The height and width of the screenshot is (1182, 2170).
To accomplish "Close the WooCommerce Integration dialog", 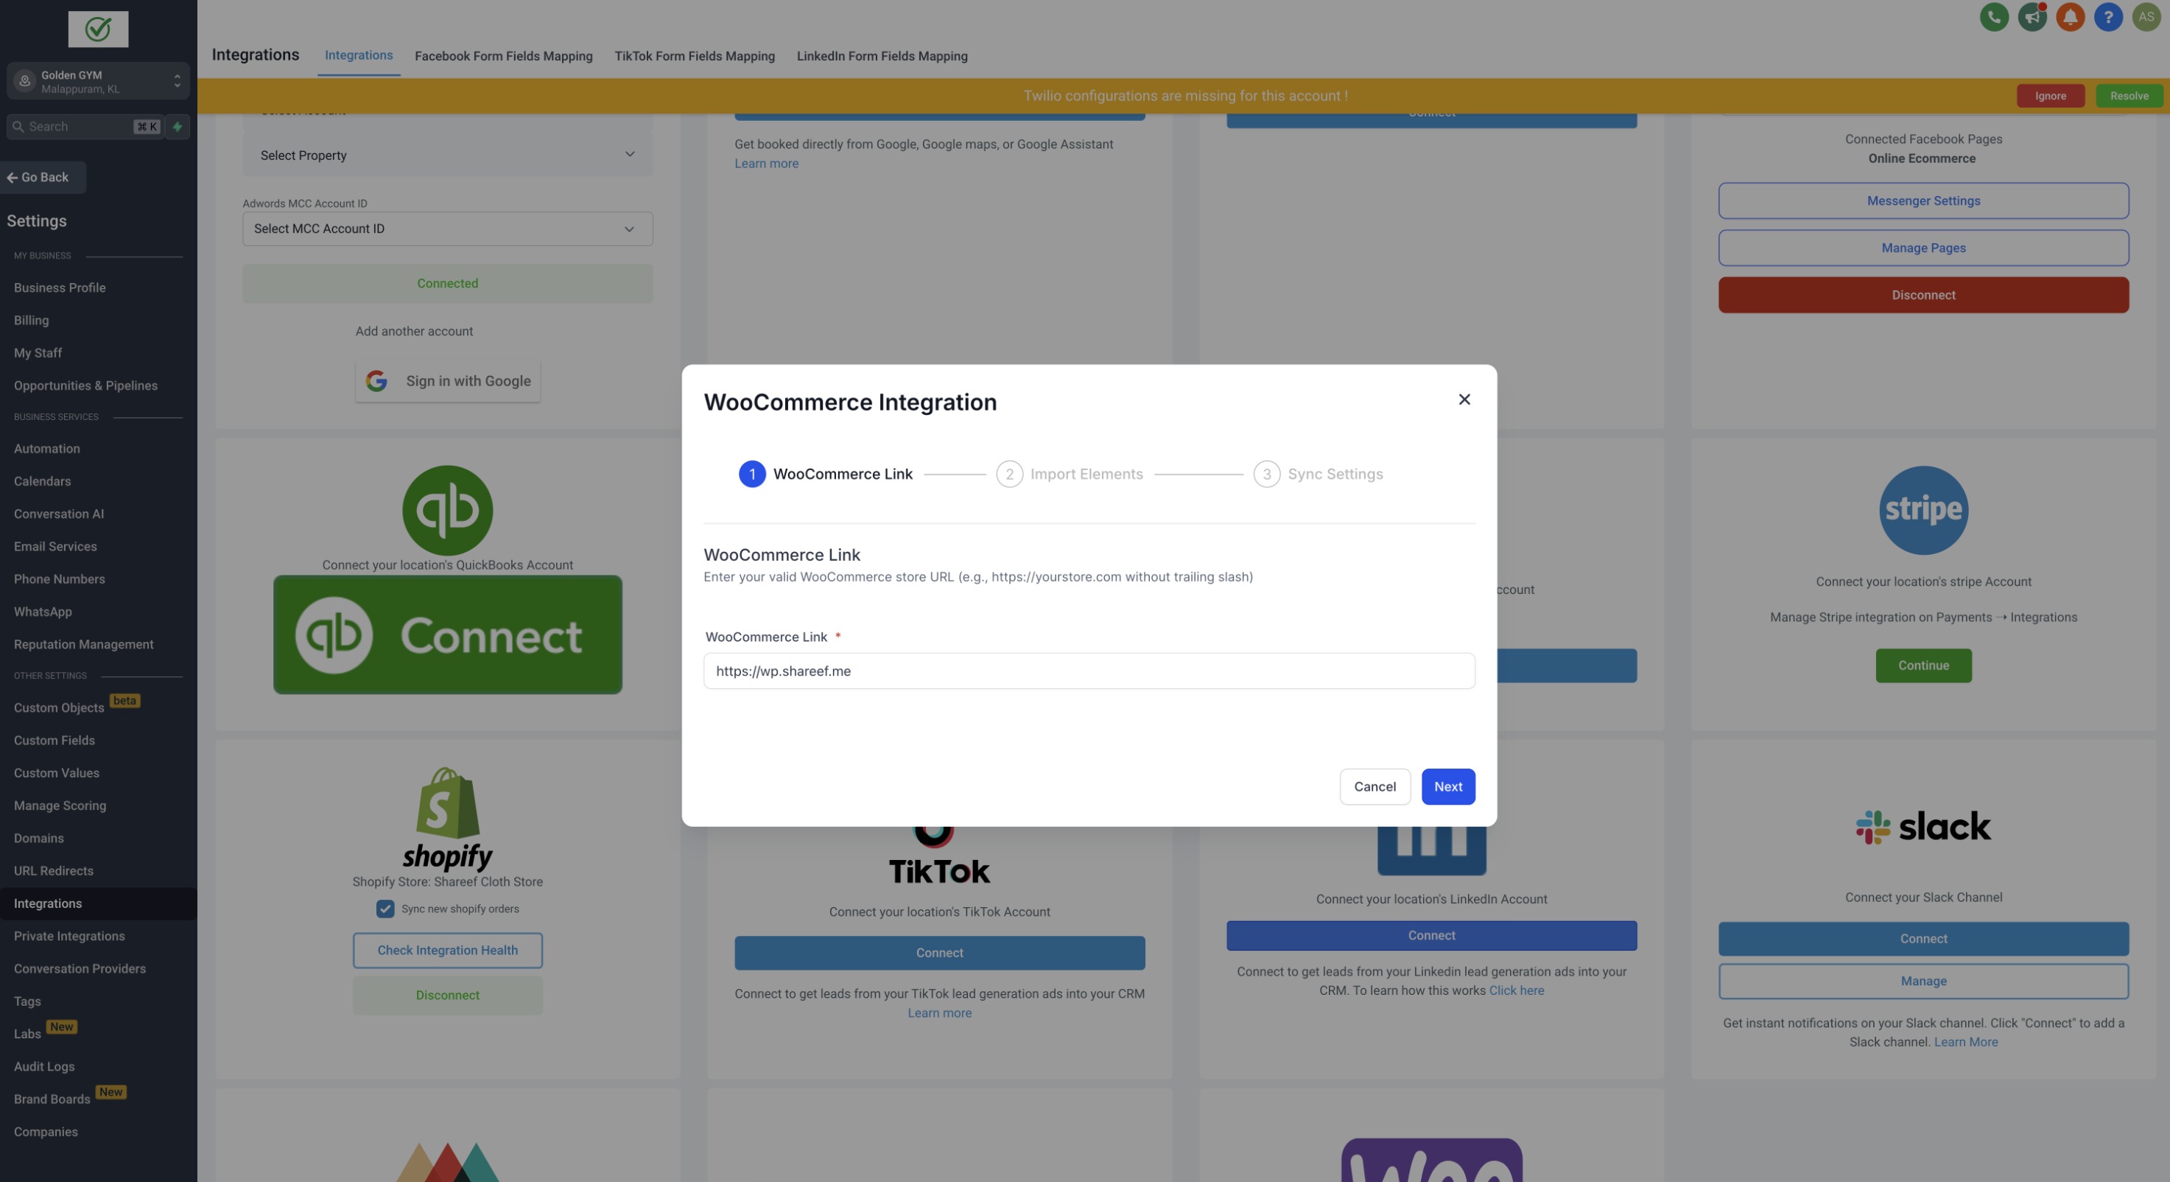I will [x=1464, y=399].
